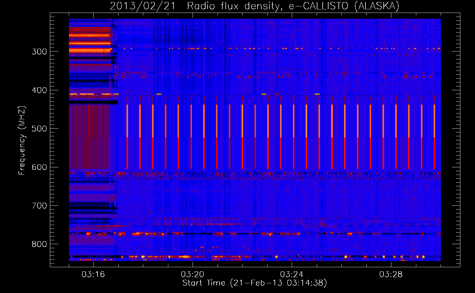The height and width of the screenshot is (293, 475).
Task: Click the date '2013/02/21' in the title
Action: coord(142,6)
